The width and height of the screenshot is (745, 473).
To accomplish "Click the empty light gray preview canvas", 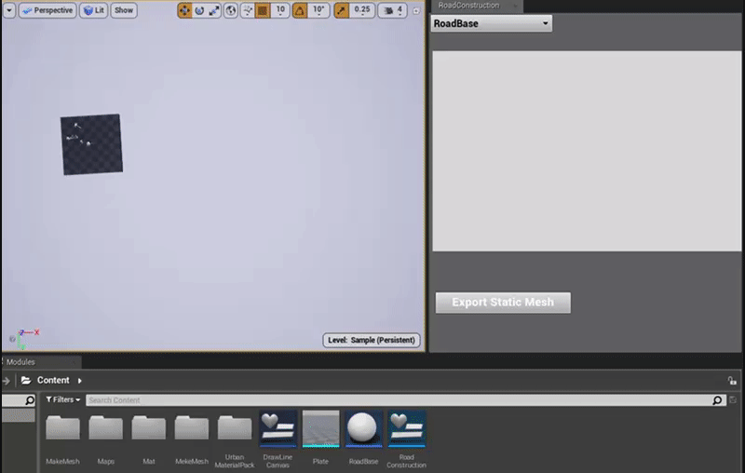I will (x=587, y=151).
